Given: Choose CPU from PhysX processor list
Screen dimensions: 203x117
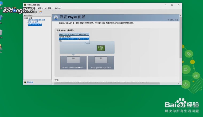Looking at the screenshot, I should 74,41.
